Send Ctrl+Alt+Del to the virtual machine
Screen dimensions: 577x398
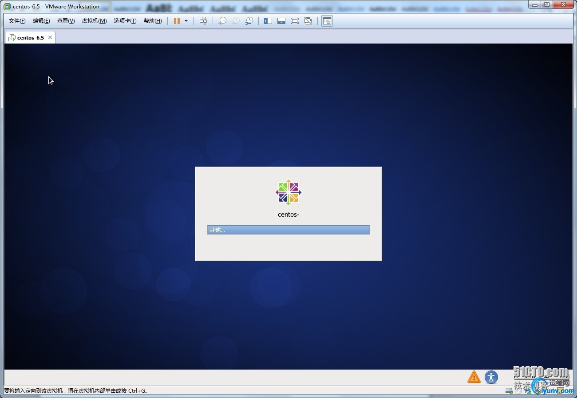[x=203, y=21]
